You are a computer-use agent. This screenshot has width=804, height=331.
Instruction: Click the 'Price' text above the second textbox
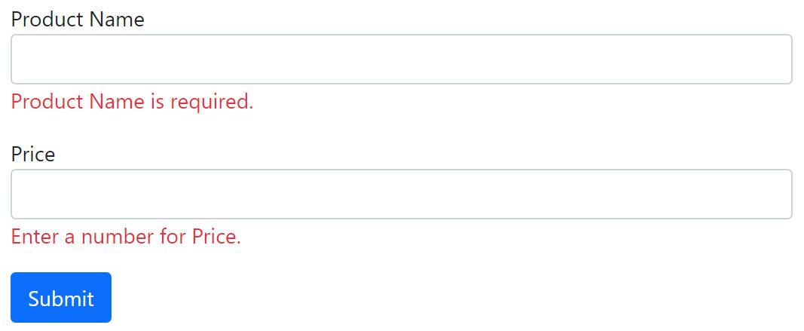tap(33, 155)
